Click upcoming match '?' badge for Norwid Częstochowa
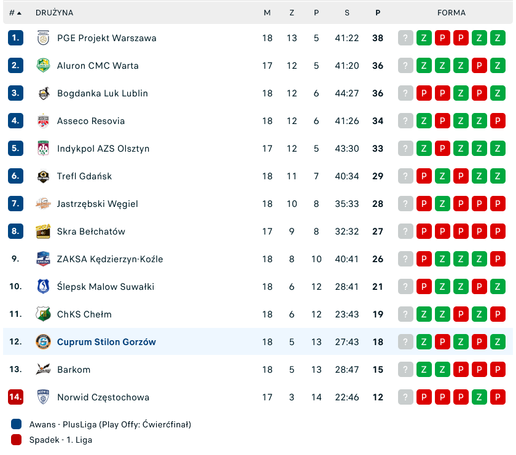This screenshot has height=455, width=516. pos(405,397)
